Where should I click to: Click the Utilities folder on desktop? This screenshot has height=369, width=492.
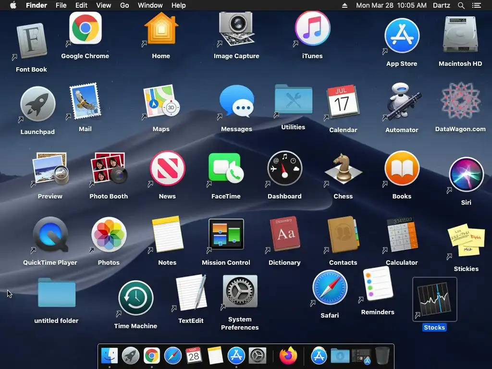[x=294, y=99]
